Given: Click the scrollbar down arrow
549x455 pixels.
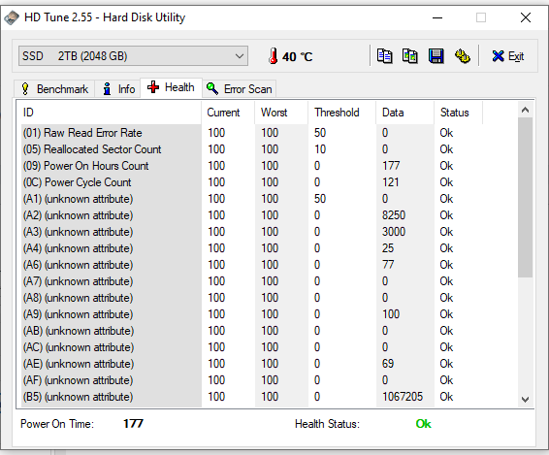Looking at the screenshot, I should (525, 400).
